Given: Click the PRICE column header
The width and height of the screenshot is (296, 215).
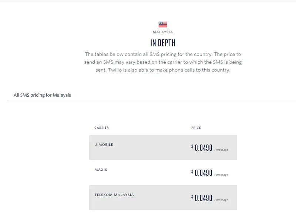Looking at the screenshot, I should click(196, 128).
